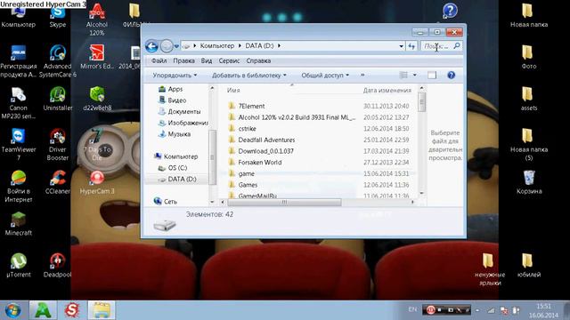Image resolution: width=570 pixels, height=320 pixels.
Task: Toggle the Explorer preview pane button
Action: (x=432, y=75)
